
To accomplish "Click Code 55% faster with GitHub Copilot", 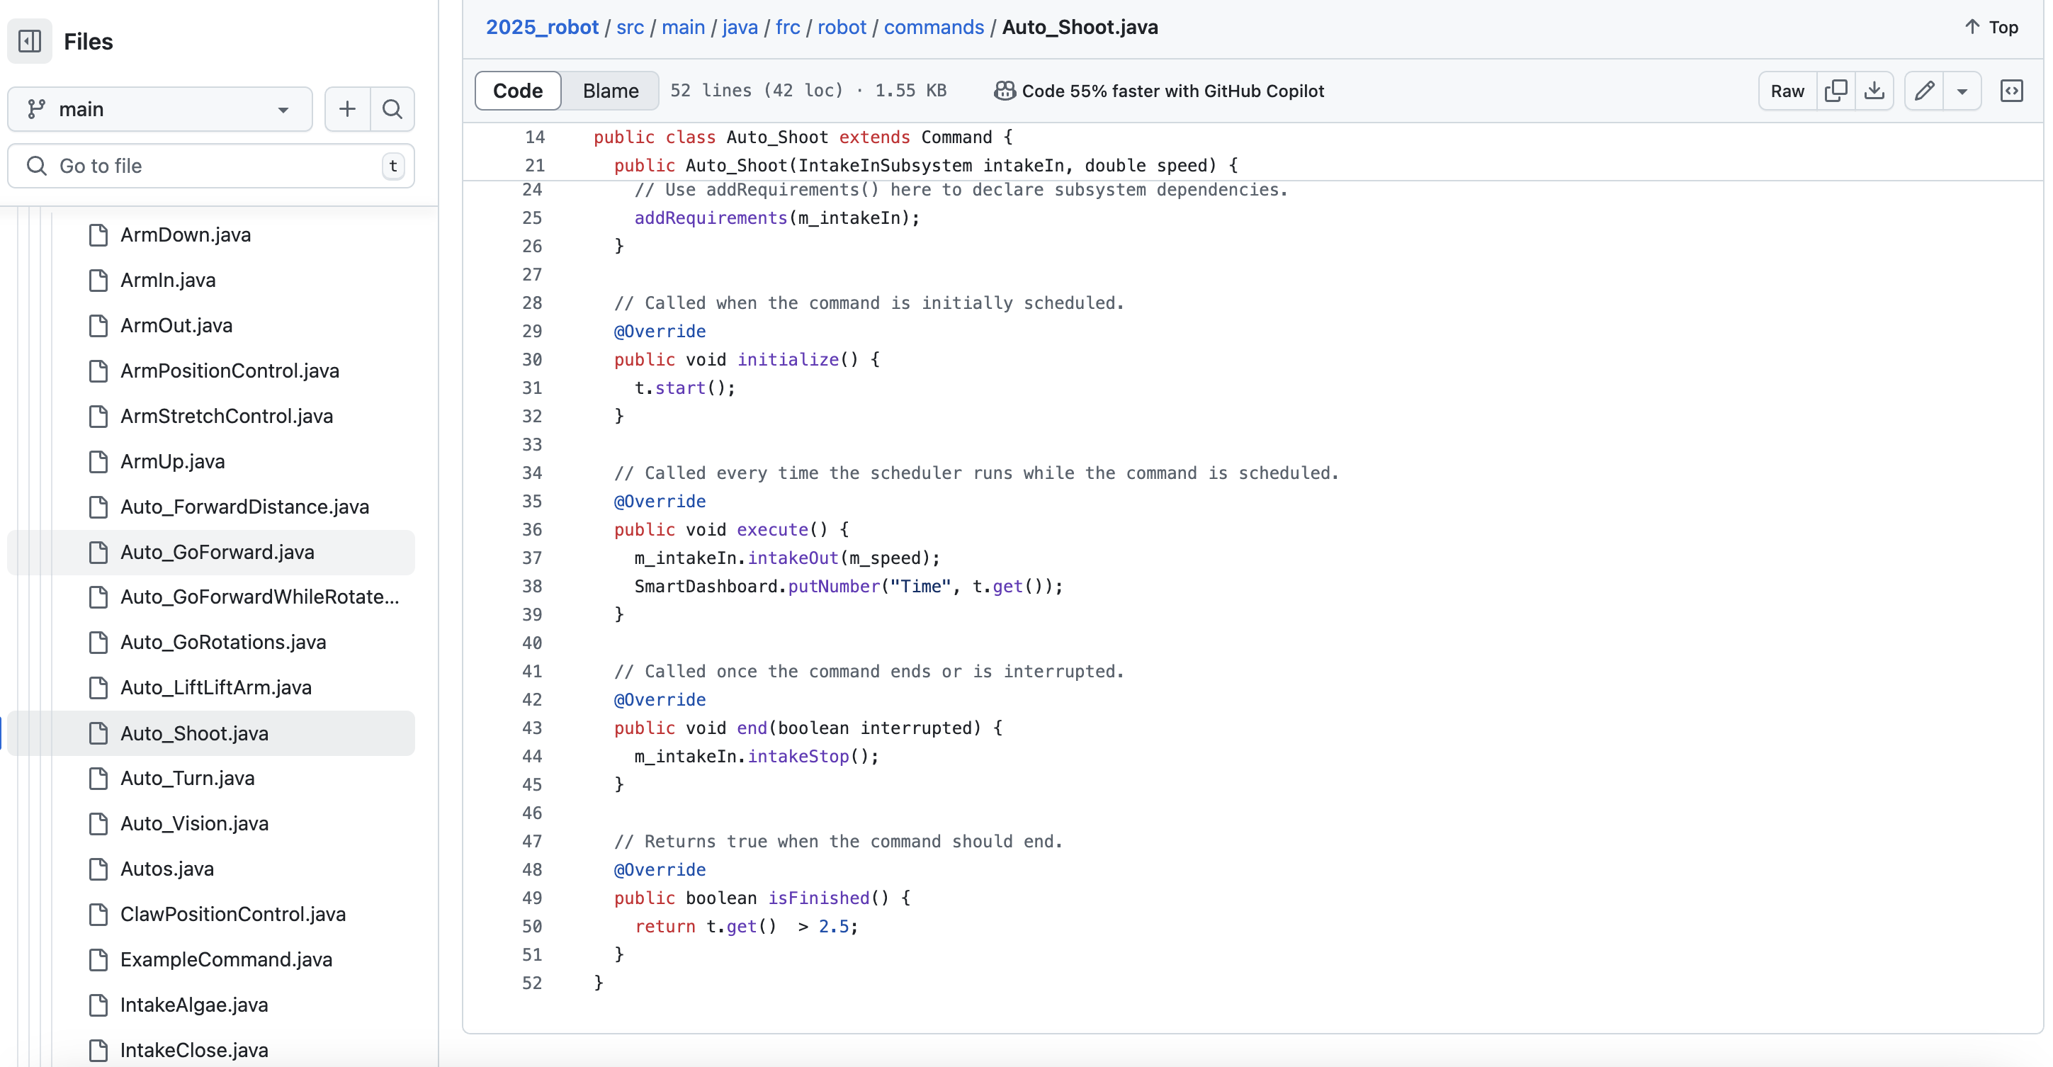I will pos(1159,91).
